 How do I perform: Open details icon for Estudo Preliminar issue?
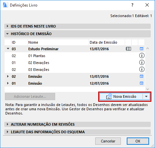click(x=142, y=49)
